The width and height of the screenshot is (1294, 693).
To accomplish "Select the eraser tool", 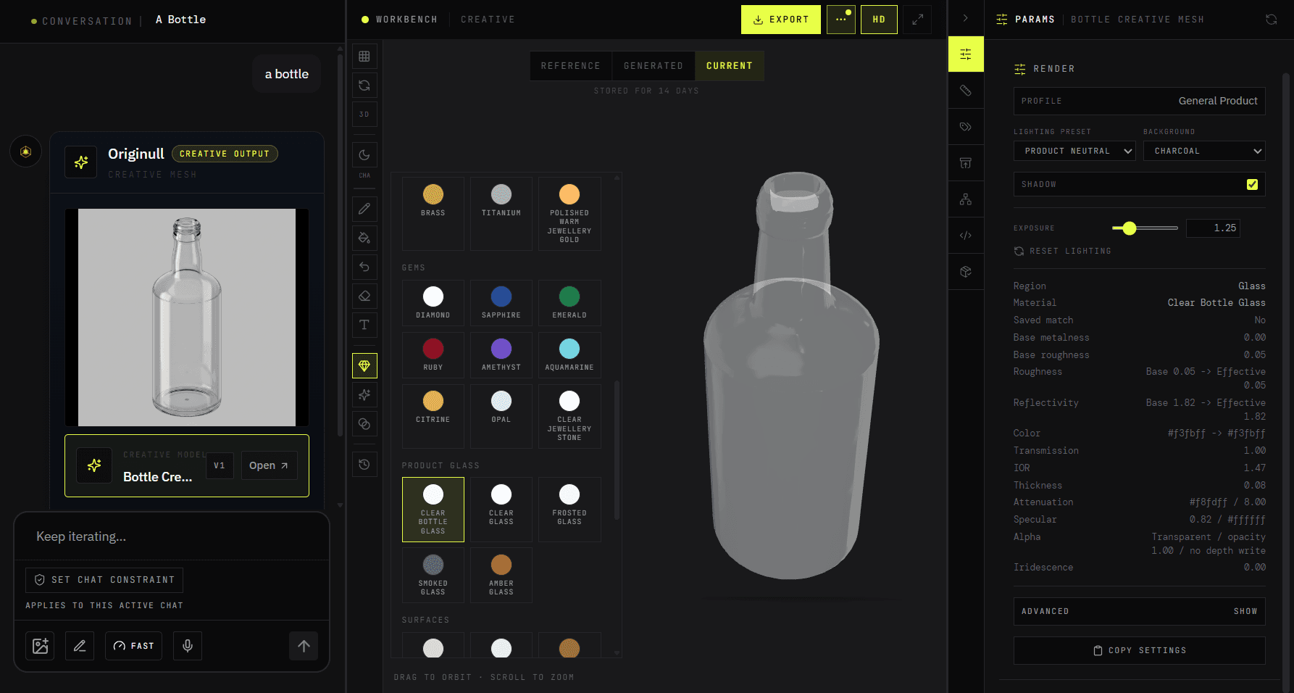I will (364, 296).
